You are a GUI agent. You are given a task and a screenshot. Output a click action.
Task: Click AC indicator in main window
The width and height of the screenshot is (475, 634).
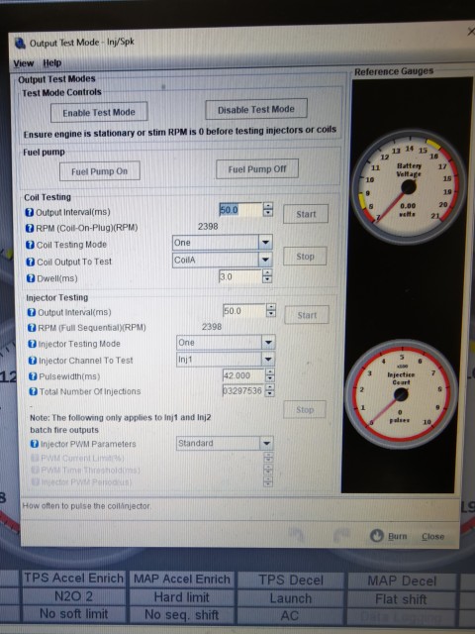coord(290,616)
